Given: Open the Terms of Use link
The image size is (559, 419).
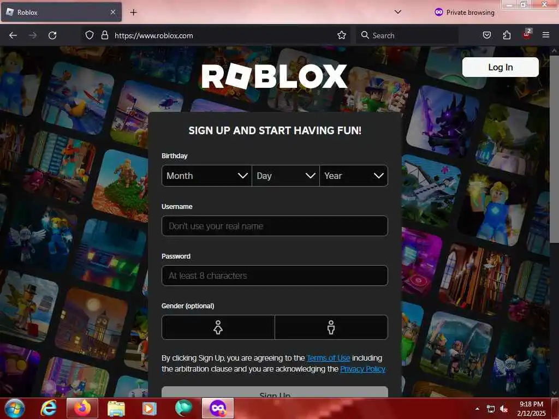Looking at the screenshot, I should [328, 358].
